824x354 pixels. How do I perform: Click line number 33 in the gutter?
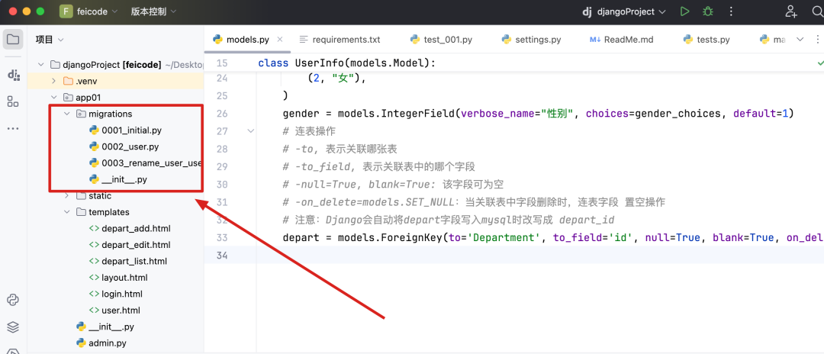point(222,237)
